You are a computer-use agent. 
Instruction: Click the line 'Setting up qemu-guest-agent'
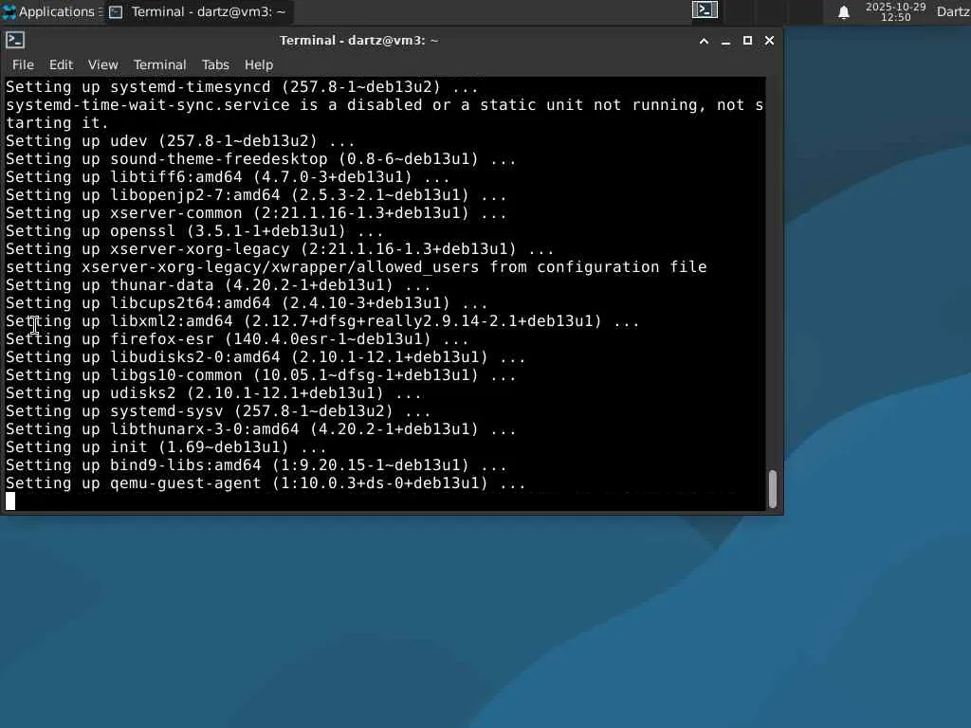(266, 483)
